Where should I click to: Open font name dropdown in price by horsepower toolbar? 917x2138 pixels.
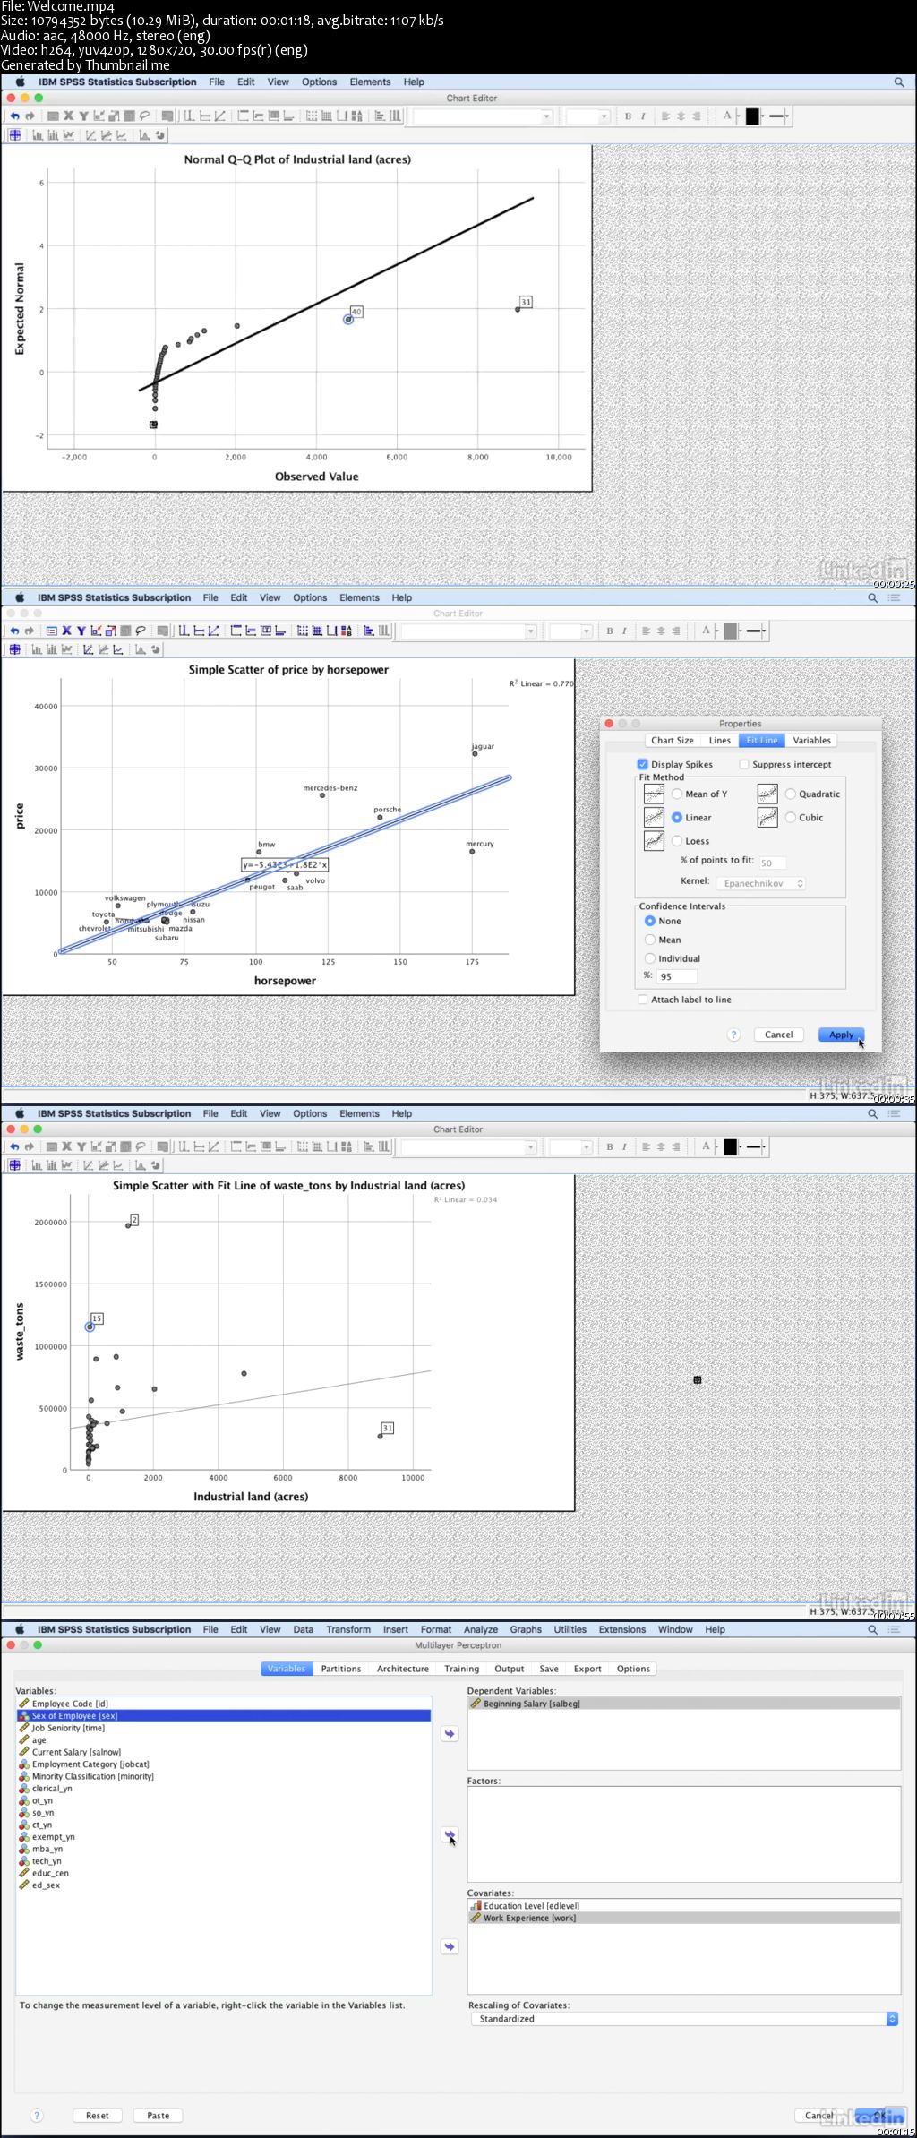(x=468, y=631)
